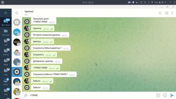Click the sent '+79966178400' message
The width and height of the screenshot is (176, 99).
tap(45, 68)
